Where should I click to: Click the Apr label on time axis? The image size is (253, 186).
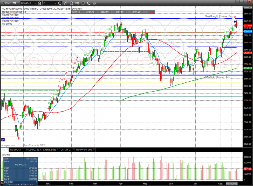(x=121, y=184)
